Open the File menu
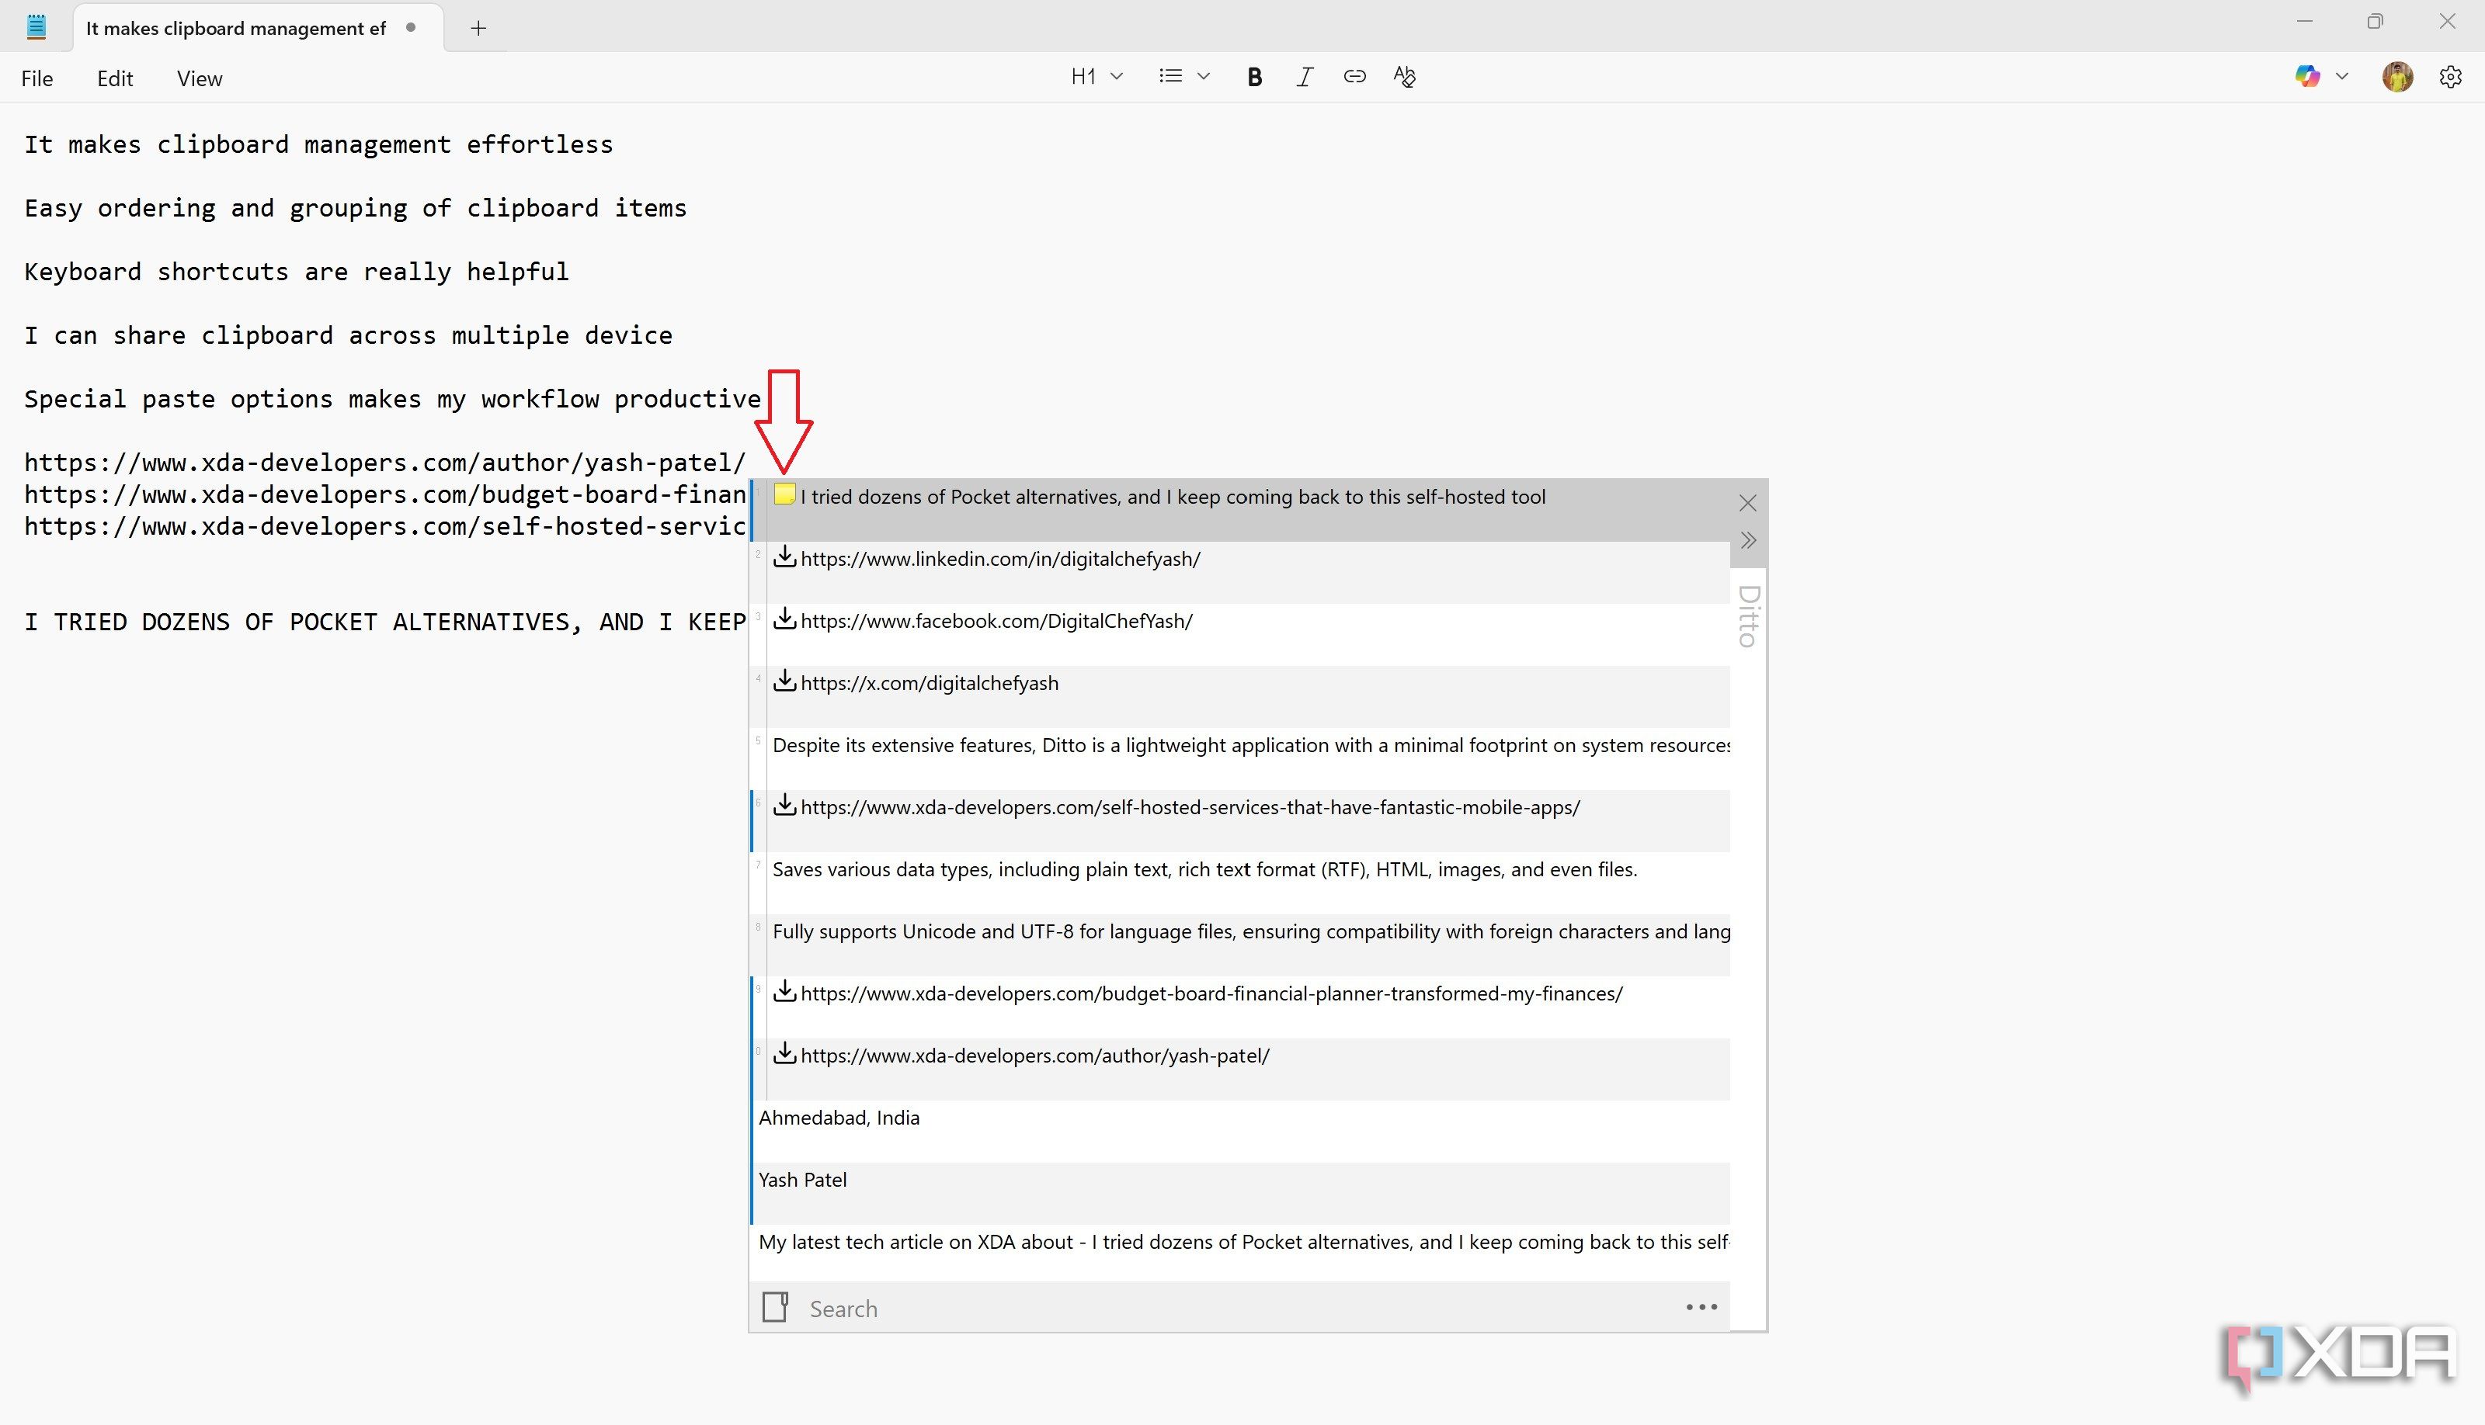Viewport: 2485px width, 1425px height. tap(37, 78)
